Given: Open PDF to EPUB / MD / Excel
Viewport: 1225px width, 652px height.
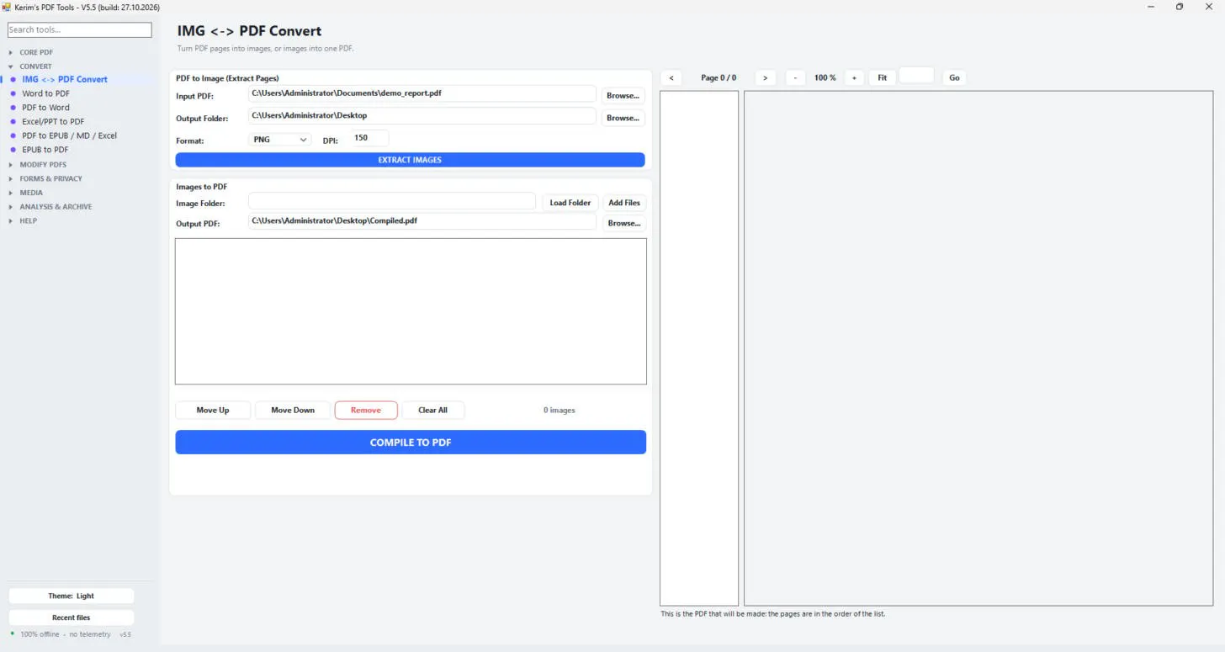Looking at the screenshot, I should tap(69, 135).
